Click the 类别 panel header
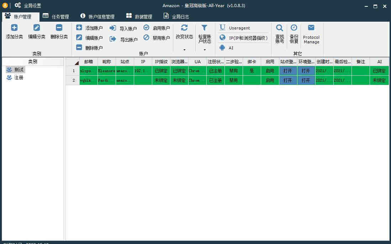The height and width of the screenshot is (244, 391). point(33,61)
